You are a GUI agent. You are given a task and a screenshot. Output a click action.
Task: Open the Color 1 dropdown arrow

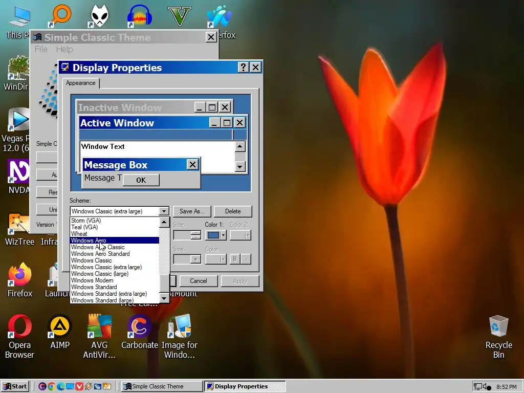tap(223, 235)
